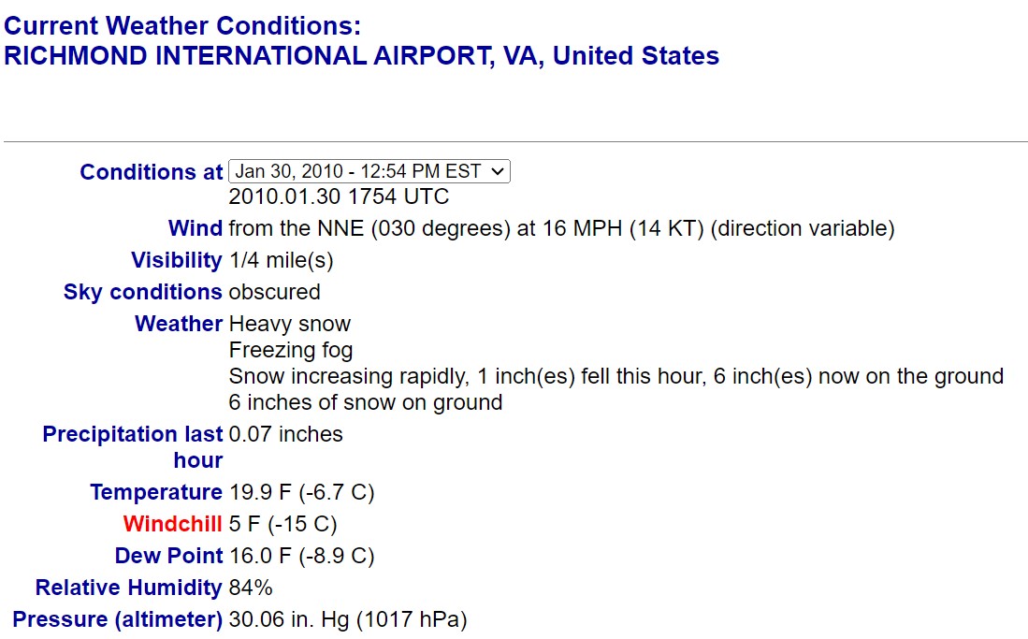
Task: Click the Richmond International Airport title text
Action: coord(361,56)
